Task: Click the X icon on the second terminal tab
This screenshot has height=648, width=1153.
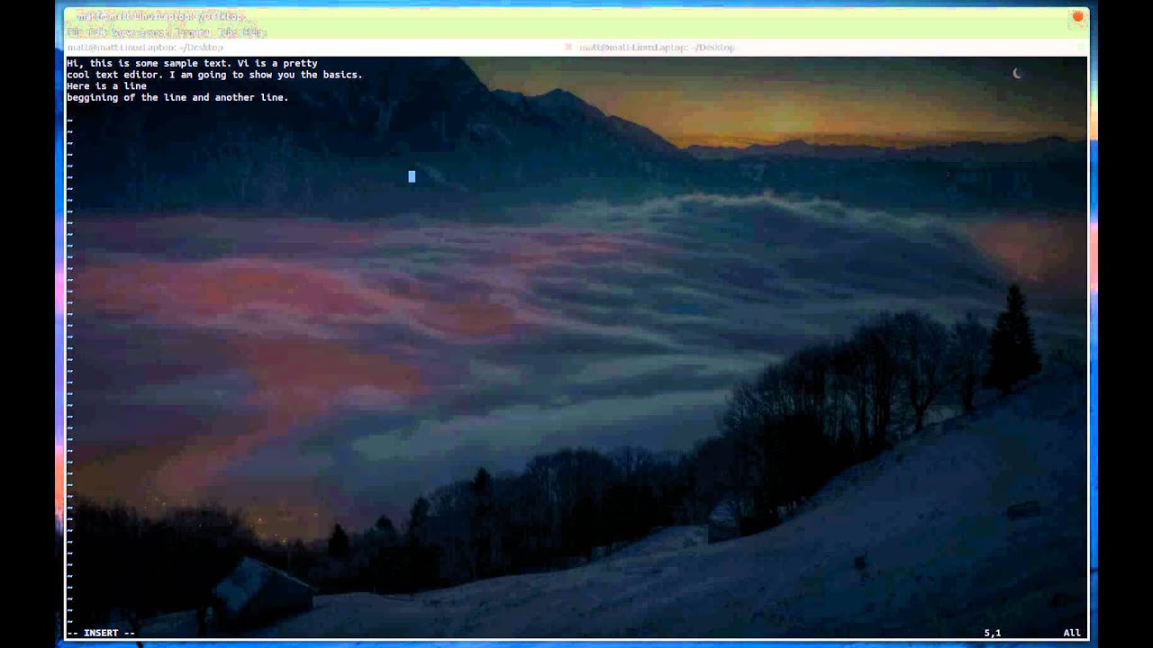Action: pos(569,47)
